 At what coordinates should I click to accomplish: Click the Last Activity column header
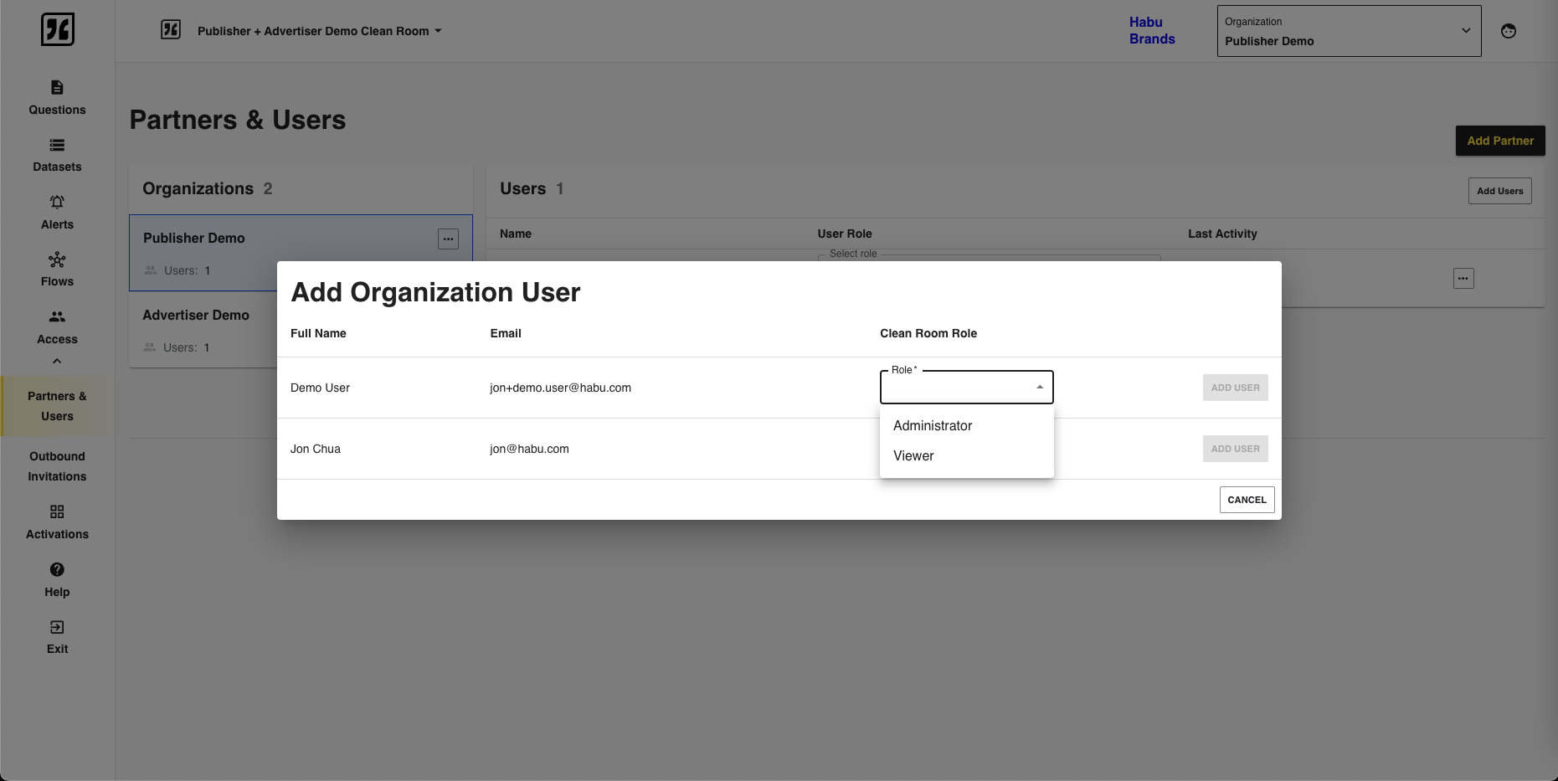(x=1222, y=234)
